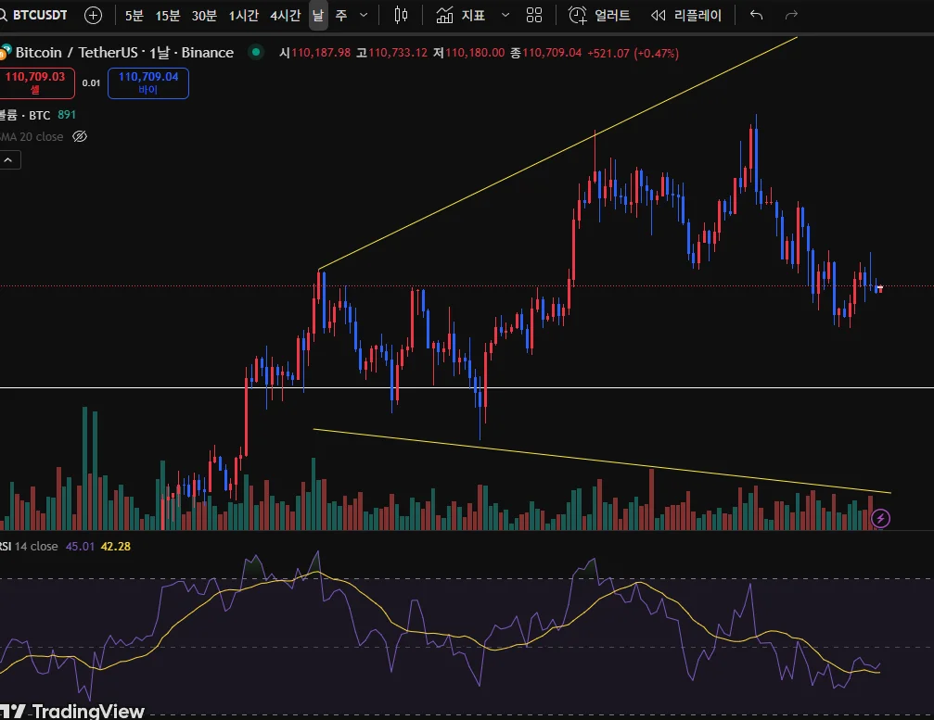Open the layout grid templates icon

534,16
